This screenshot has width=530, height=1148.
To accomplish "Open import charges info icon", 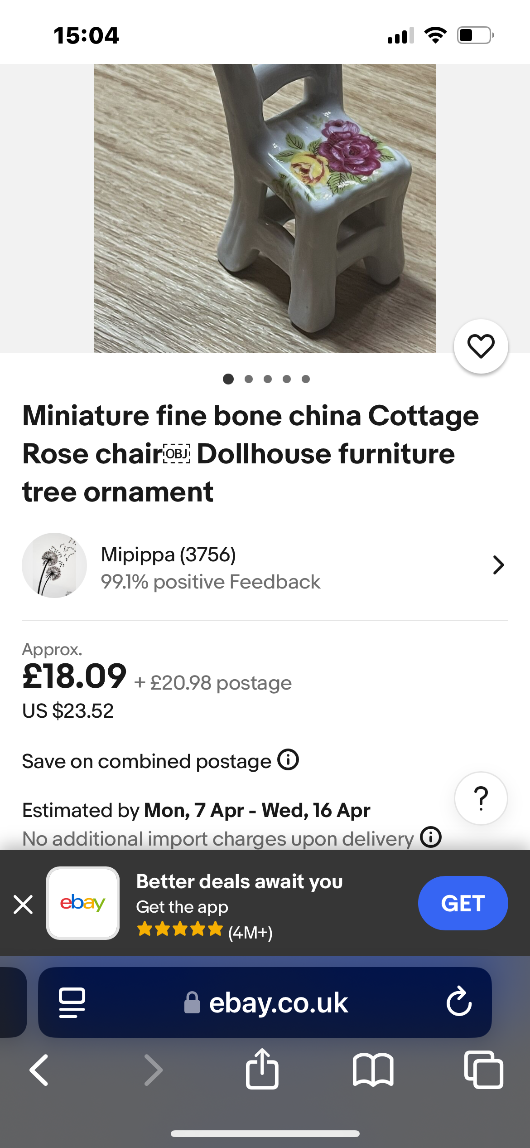I will pyautogui.click(x=430, y=837).
